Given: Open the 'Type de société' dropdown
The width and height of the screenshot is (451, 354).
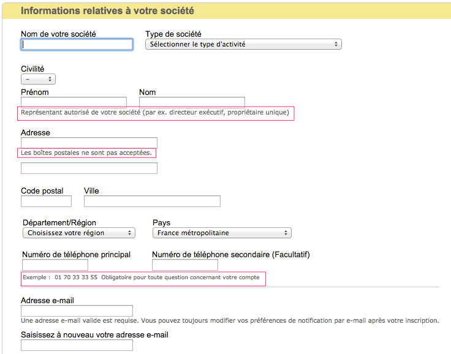Looking at the screenshot, I should click(243, 45).
